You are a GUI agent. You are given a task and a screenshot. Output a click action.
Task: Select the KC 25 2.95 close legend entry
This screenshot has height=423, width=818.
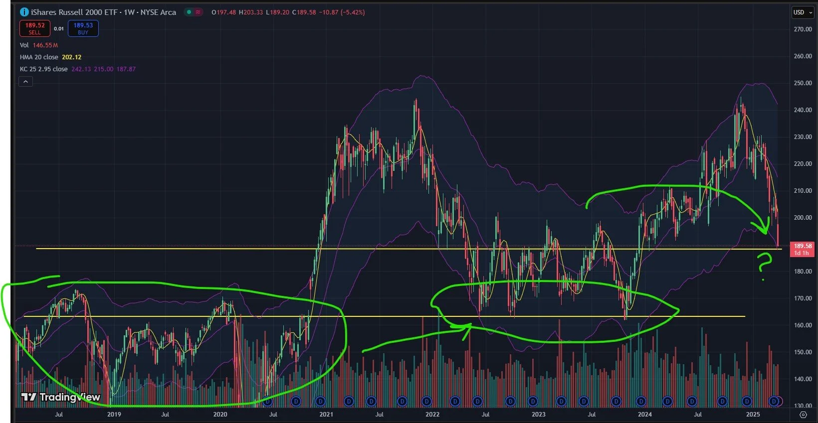[x=43, y=69]
